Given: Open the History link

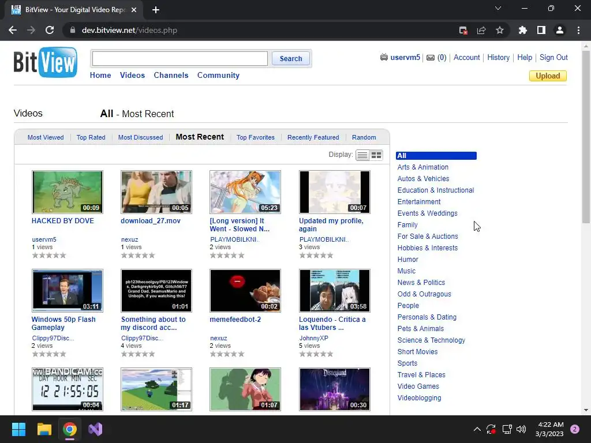Looking at the screenshot, I should 498,57.
